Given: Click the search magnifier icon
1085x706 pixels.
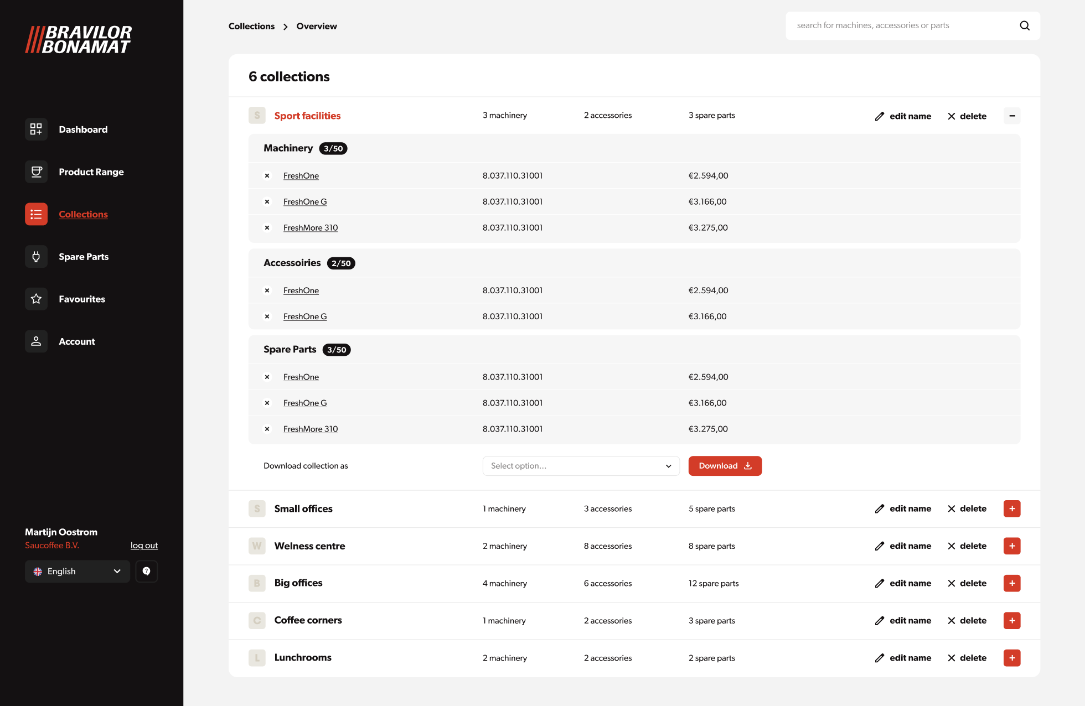Looking at the screenshot, I should [x=1025, y=25].
